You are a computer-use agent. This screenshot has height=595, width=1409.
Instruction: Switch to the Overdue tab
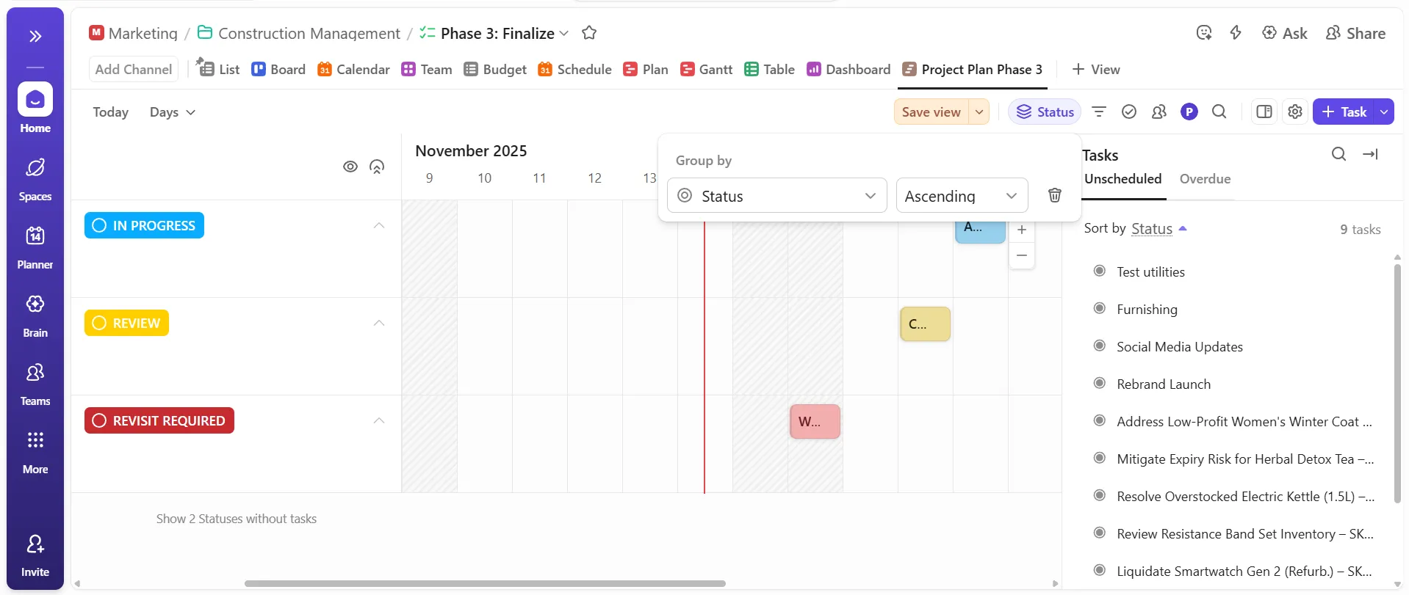point(1205,178)
